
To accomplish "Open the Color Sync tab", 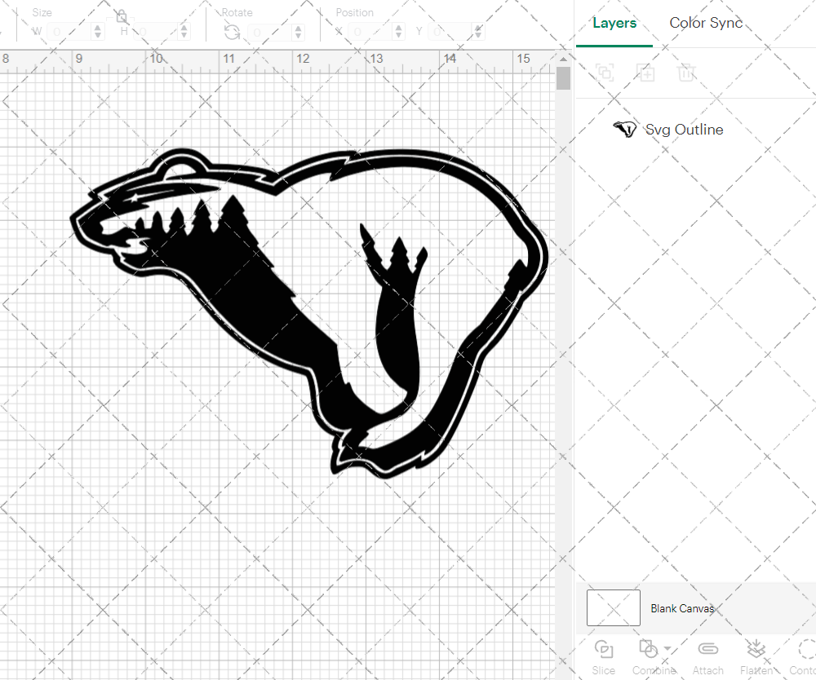I will (706, 23).
